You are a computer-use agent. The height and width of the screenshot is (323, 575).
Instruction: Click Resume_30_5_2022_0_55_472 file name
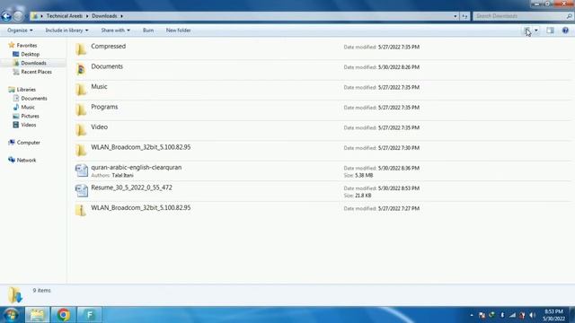[131, 188]
